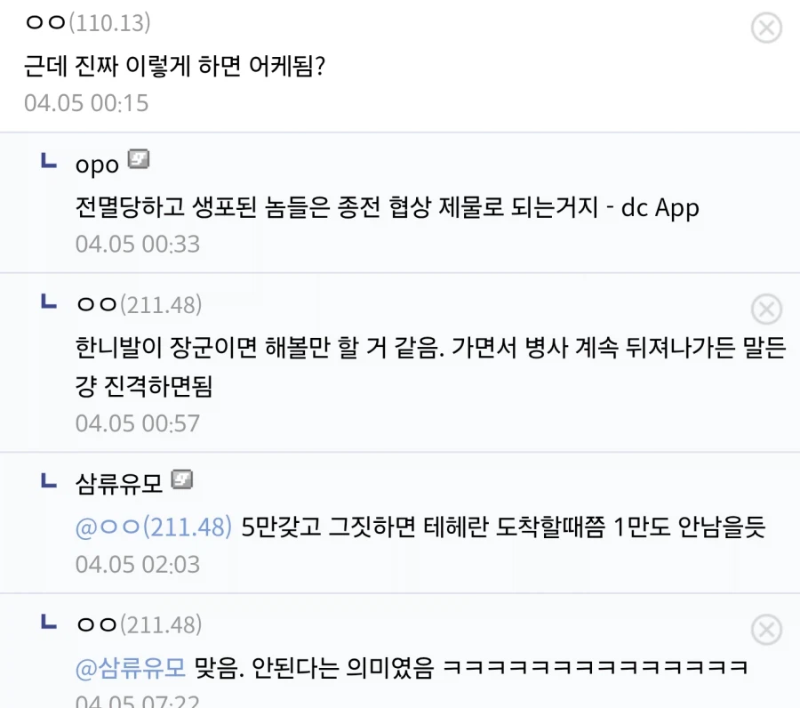Click the comment text ending with dc App
This screenshot has width=800, height=708.
tap(382, 210)
